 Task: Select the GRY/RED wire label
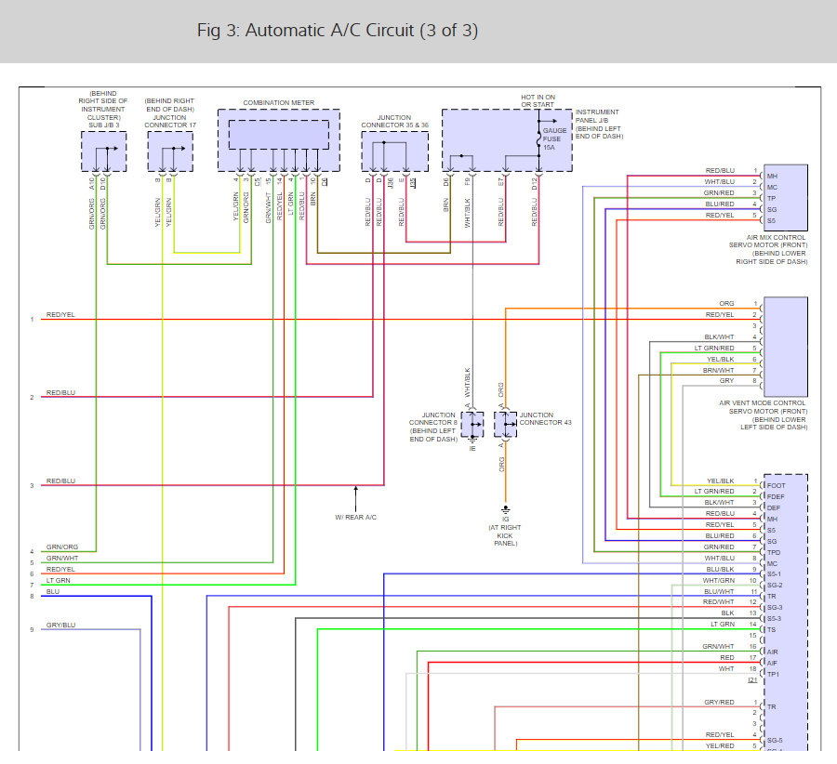pyautogui.click(x=719, y=702)
